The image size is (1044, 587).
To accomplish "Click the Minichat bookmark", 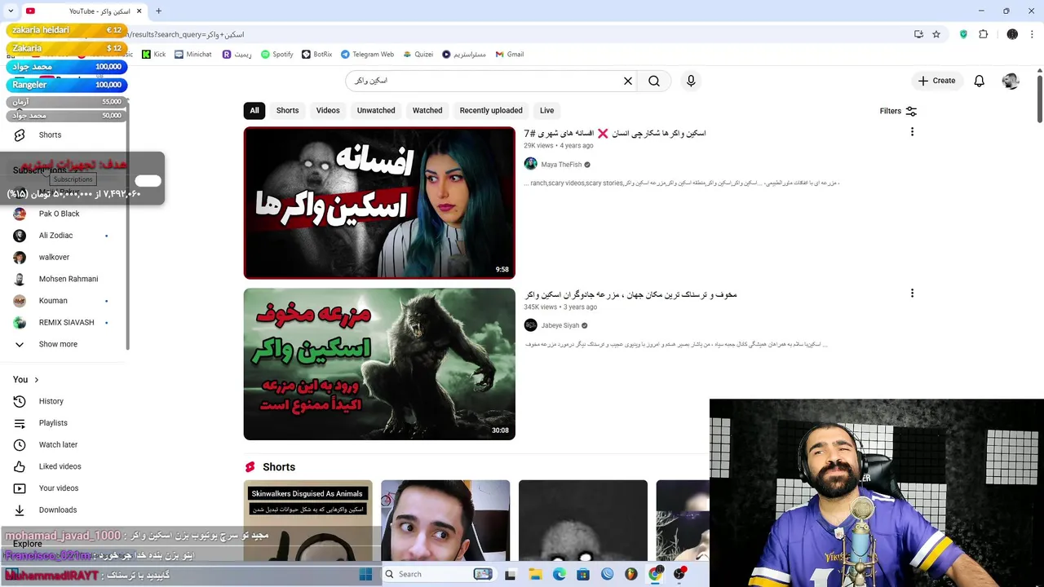I will (192, 55).
